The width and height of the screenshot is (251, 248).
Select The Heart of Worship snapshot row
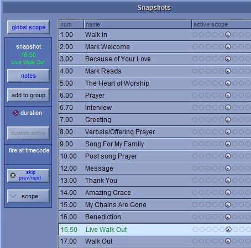coord(155,83)
